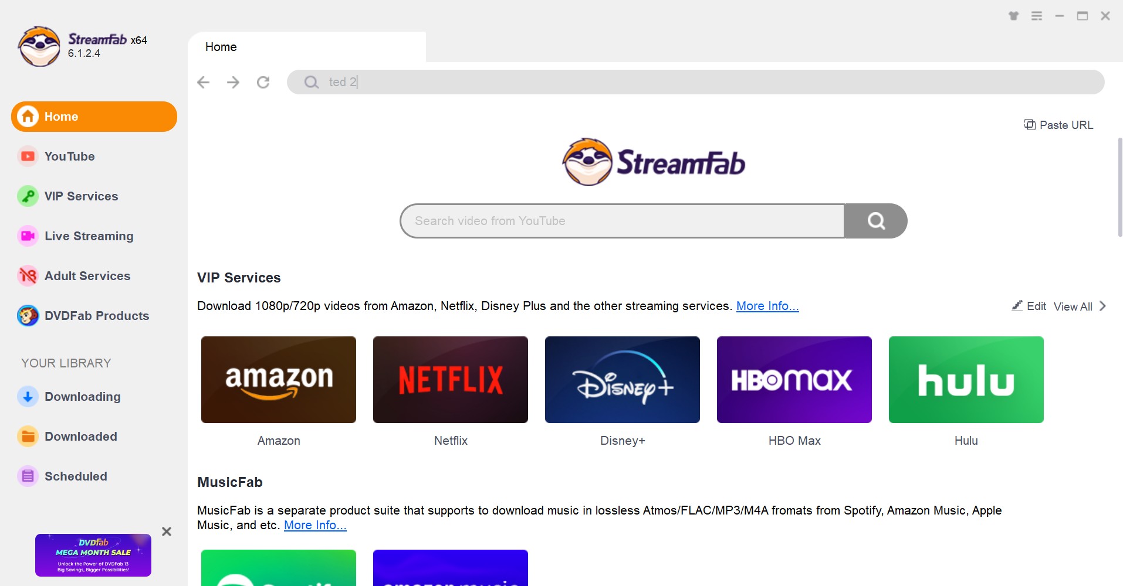Open the Amazon service tile
The image size is (1123, 586).
click(x=279, y=380)
